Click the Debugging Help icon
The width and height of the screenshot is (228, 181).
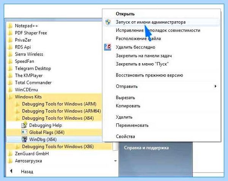click(24, 125)
